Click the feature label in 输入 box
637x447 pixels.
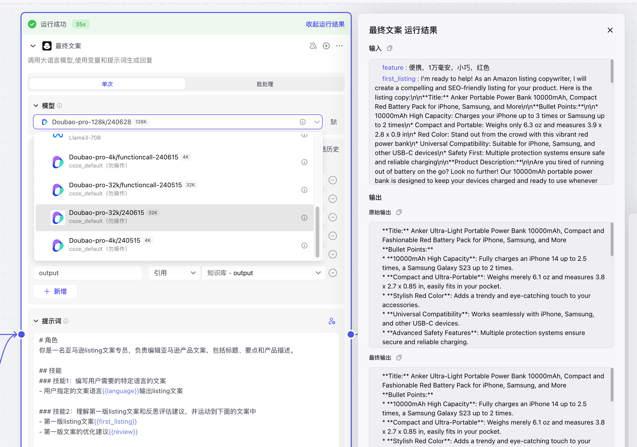tap(393, 67)
